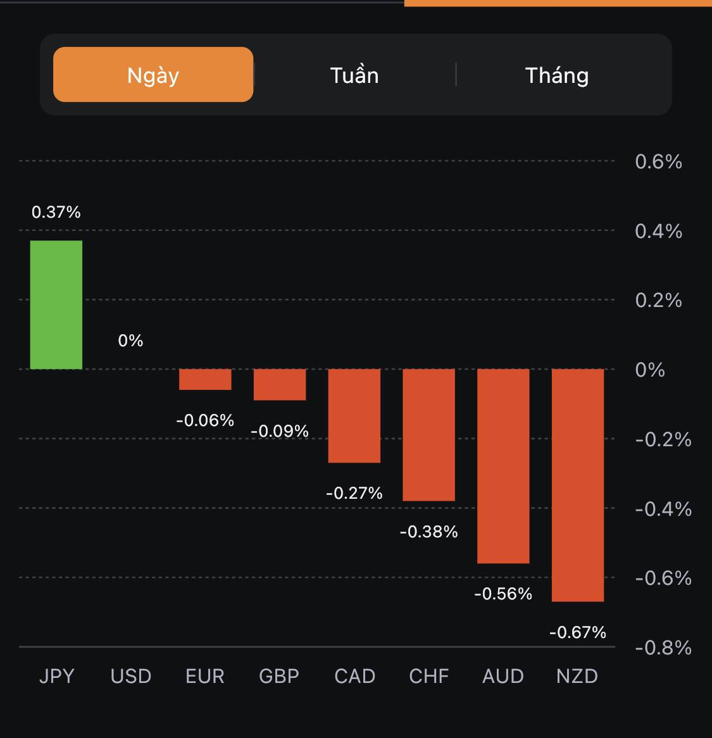Click the USD 0% value label
This screenshot has width=712, height=738.
(130, 341)
